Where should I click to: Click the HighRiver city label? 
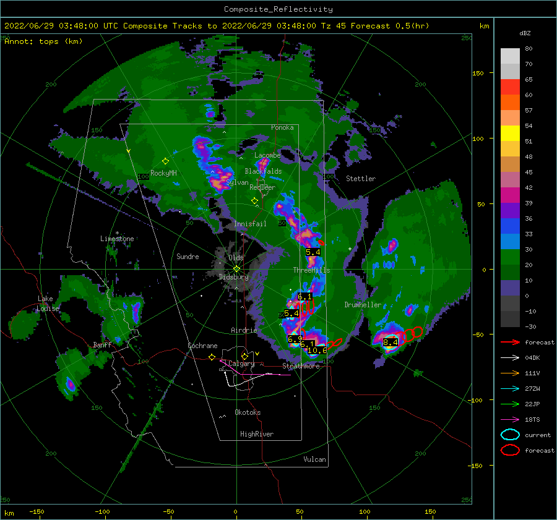pos(257,434)
